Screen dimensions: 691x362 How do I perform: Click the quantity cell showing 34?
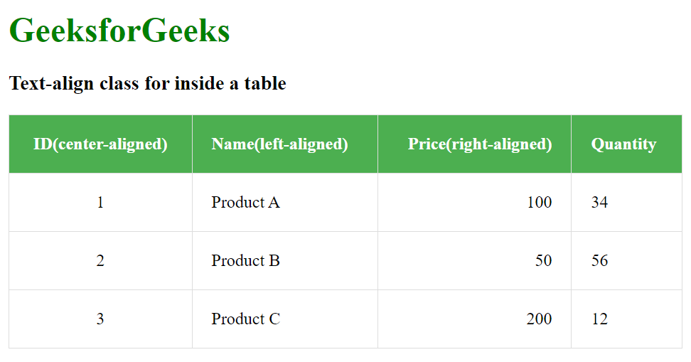[599, 203]
